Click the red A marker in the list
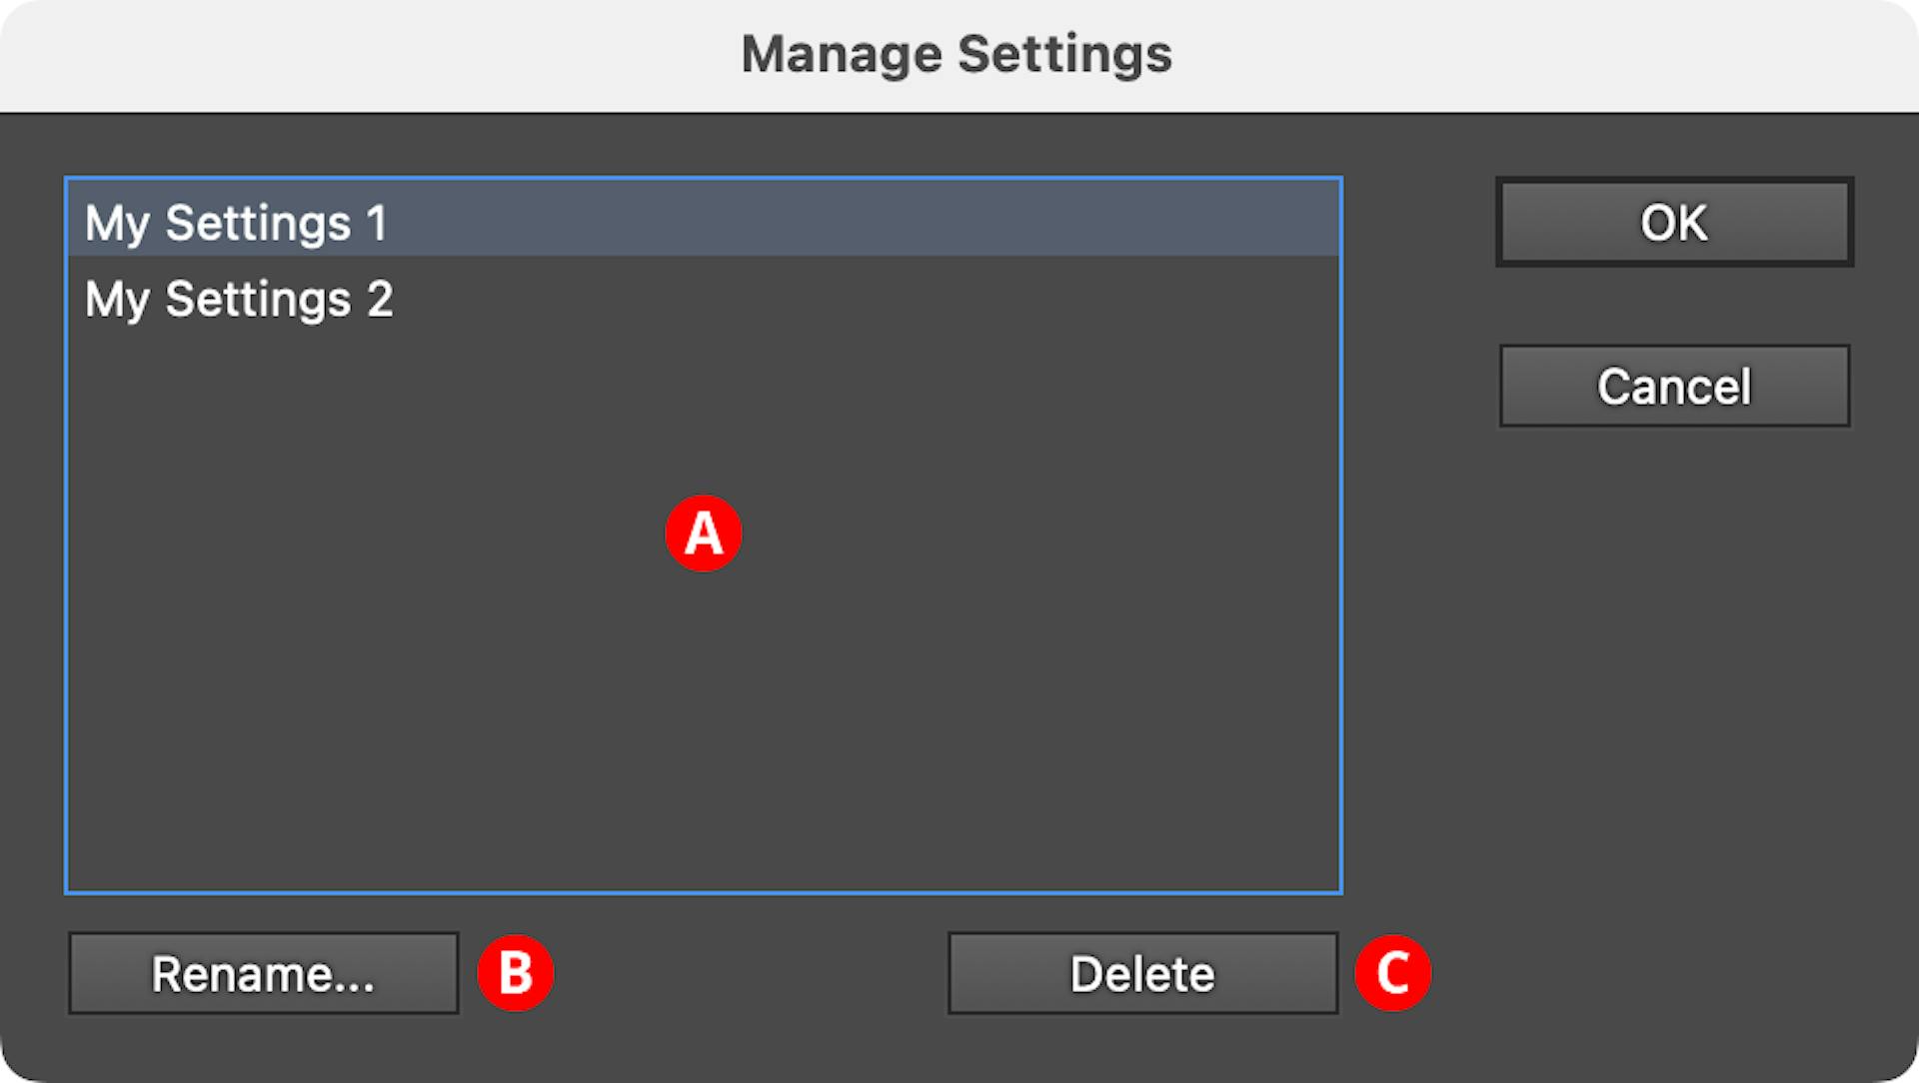The image size is (1919, 1083). tap(704, 535)
